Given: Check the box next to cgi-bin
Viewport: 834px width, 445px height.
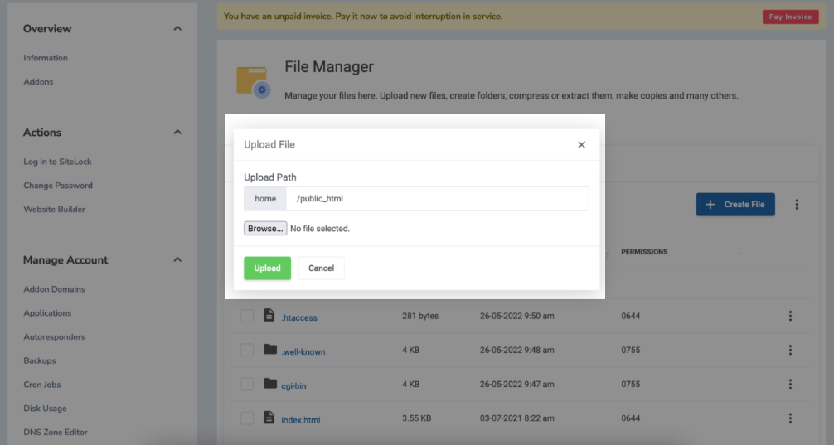Looking at the screenshot, I should 247,385.
